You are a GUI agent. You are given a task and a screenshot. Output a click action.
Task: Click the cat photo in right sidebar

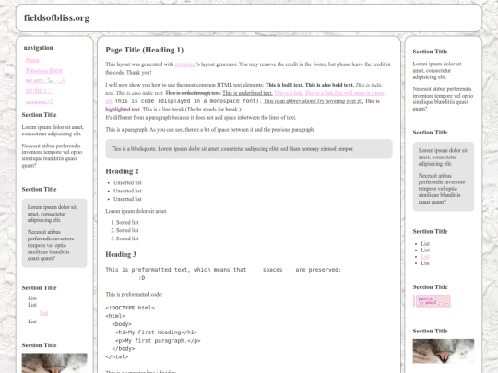coord(443,351)
